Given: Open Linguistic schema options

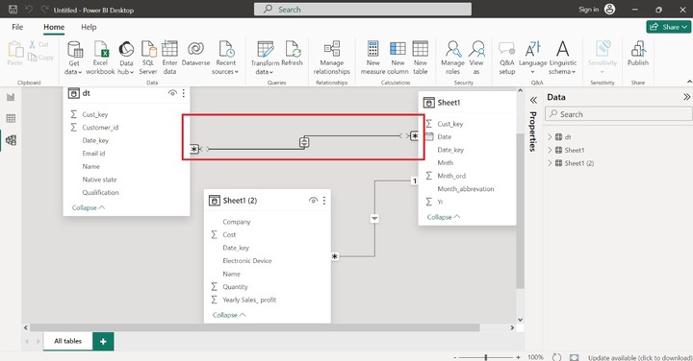Looking at the screenshot, I should coord(563,58).
